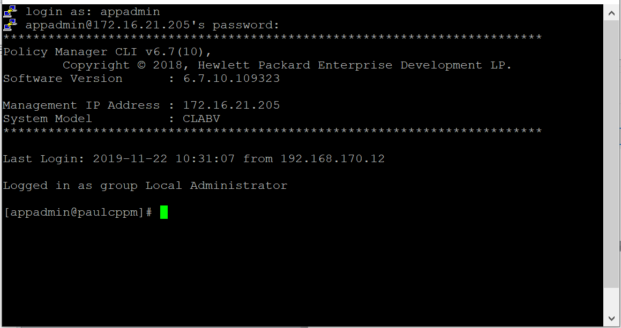Click the PuTTY icon beside 'login as'
Screen dimensions: 621x328
click(x=10, y=11)
